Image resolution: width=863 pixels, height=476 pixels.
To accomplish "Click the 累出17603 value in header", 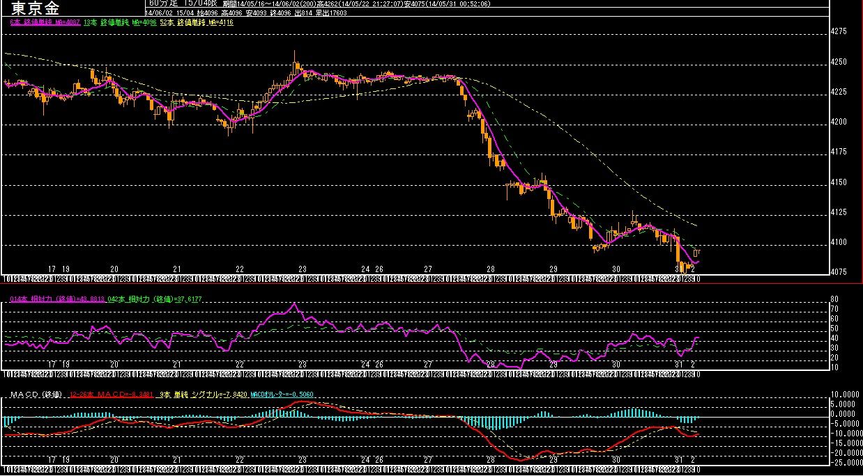I will [x=330, y=13].
